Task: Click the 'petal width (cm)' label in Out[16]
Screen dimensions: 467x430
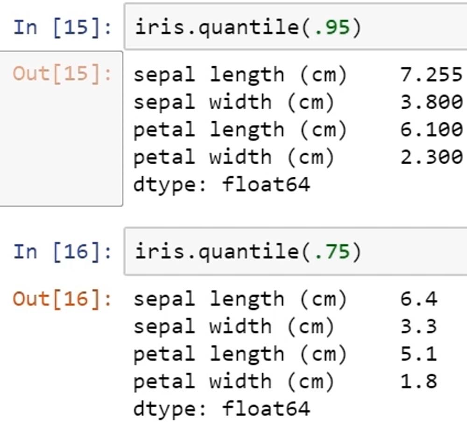Action: coord(233,382)
